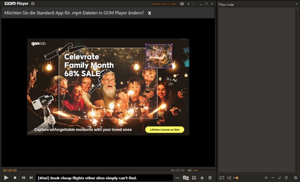Click the panel layout icon in title bar
The image size is (300, 182).
(x=182, y=4)
